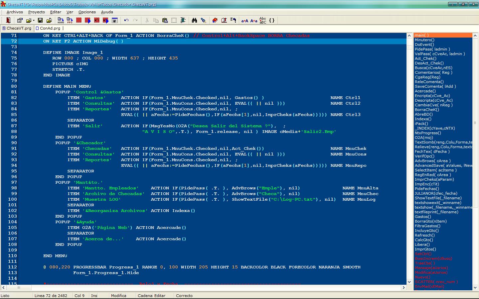The image size is (479, 299).
Task: Click the red book help icon
Action: (x=215, y=20)
